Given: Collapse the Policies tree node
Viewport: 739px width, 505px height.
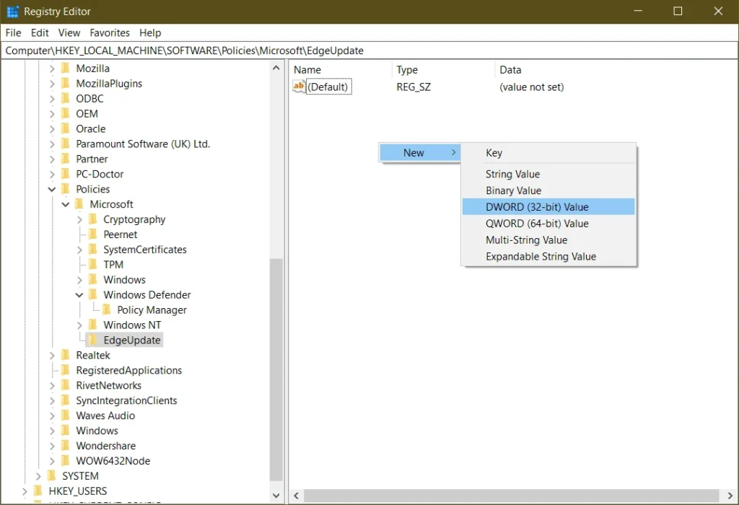Looking at the screenshot, I should 52,189.
